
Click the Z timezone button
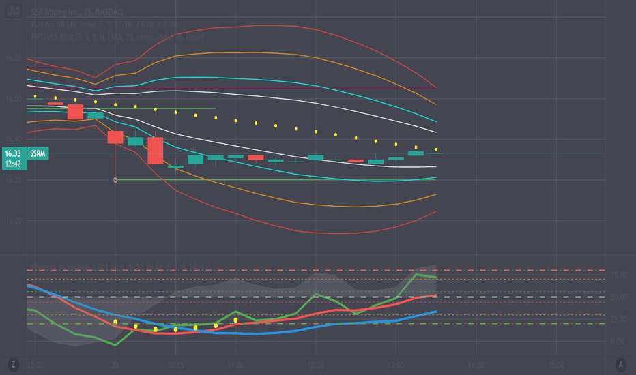(14, 365)
